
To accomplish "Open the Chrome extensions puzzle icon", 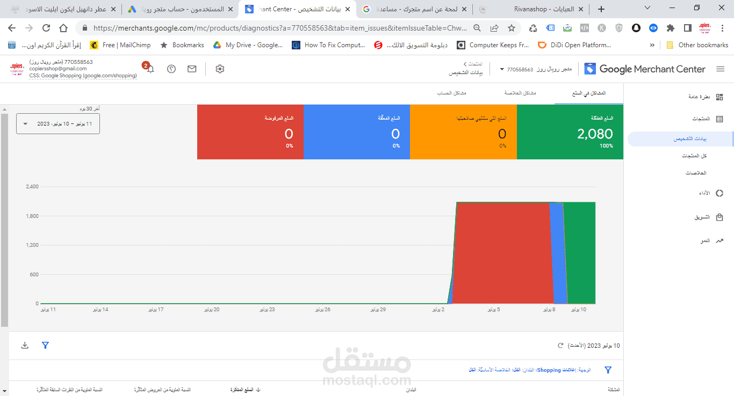I will [671, 28].
